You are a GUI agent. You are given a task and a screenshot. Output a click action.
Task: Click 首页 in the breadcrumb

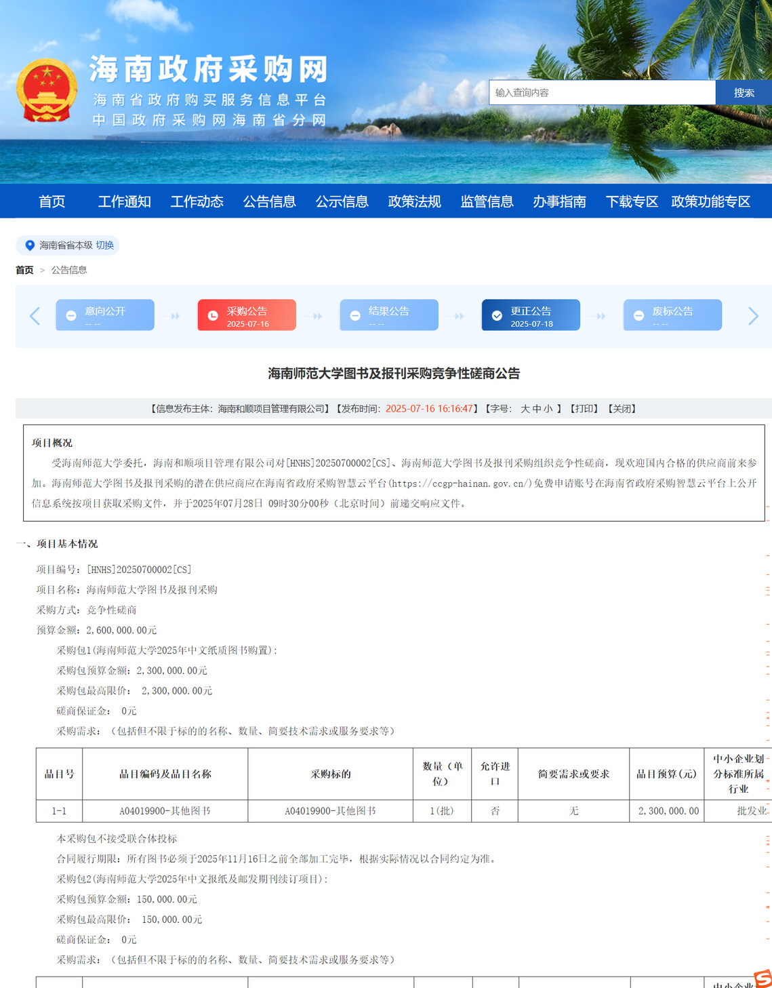point(24,270)
